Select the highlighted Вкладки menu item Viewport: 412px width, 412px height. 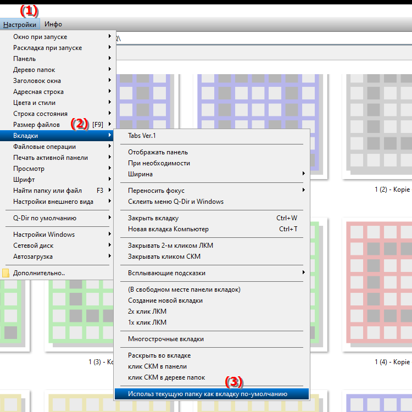pos(57,136)
